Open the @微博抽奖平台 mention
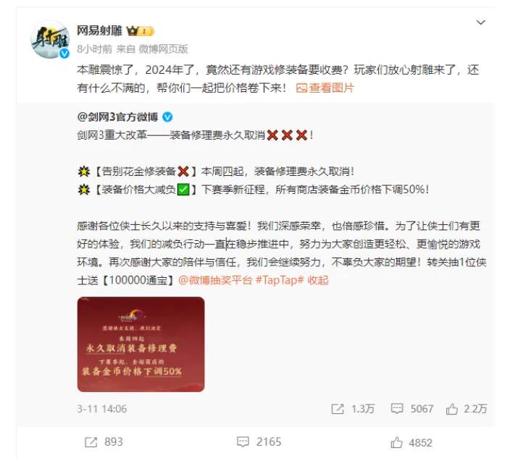Viewport: 505px width, 458px height. pos(214,280)
